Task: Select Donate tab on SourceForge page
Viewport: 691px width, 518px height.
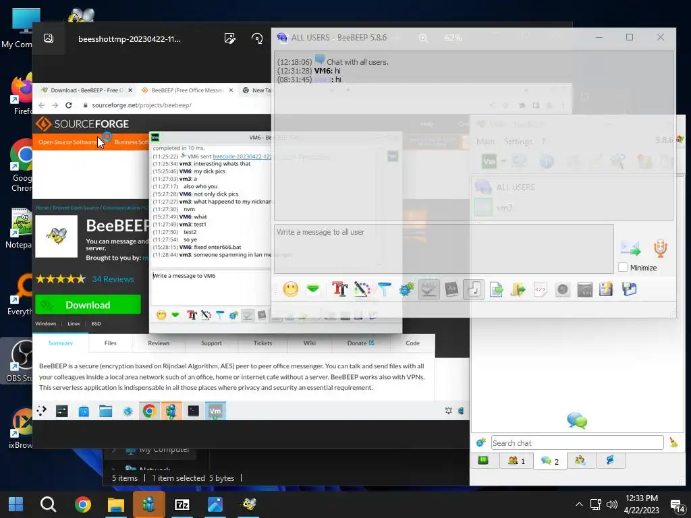Action: click(x=360, y=343)
